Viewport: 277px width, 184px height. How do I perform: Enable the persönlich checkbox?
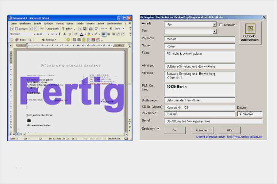coord(220,25)
